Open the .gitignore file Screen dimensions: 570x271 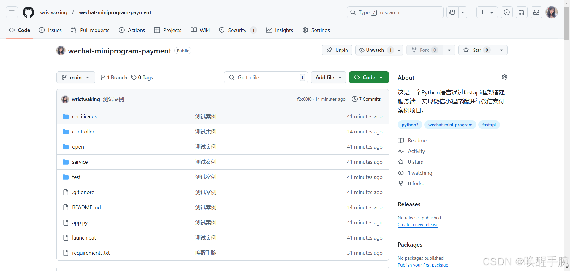(83, 192)
